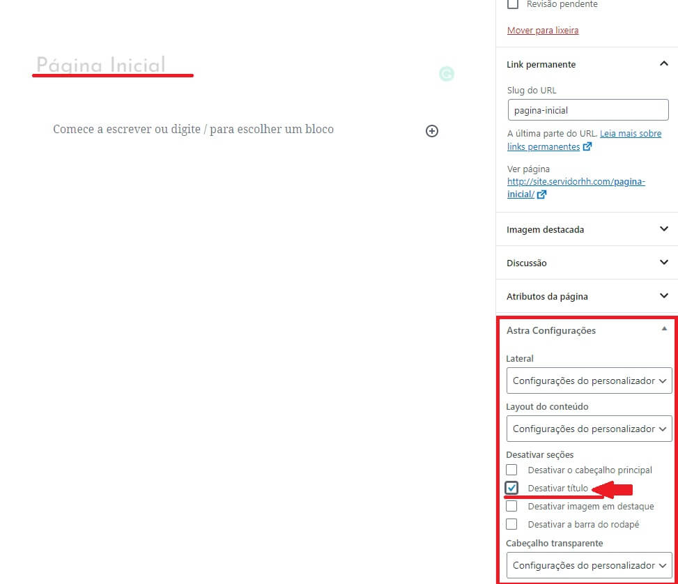
Task: Enable the Revisão pendente checkbox
Action: coord(513,4)
